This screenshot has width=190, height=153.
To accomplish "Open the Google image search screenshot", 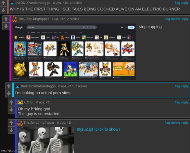I will (74, 51).
